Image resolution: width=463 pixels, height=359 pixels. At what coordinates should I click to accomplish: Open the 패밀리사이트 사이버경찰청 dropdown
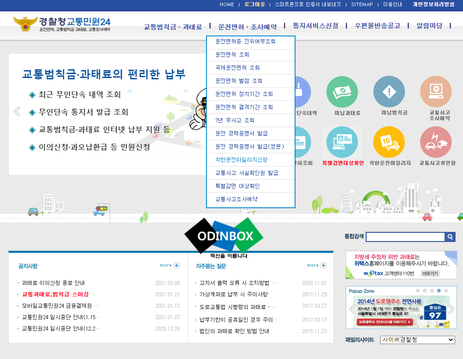point(417,340)
